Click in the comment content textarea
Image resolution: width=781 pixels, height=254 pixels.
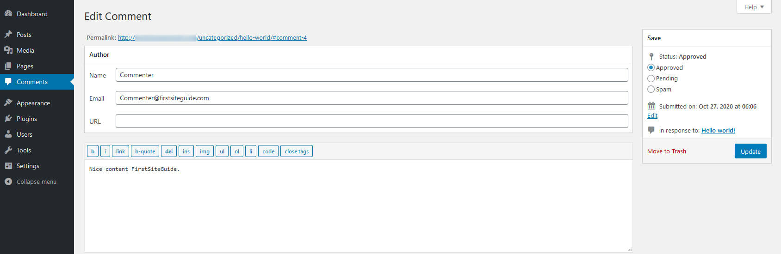359,206
